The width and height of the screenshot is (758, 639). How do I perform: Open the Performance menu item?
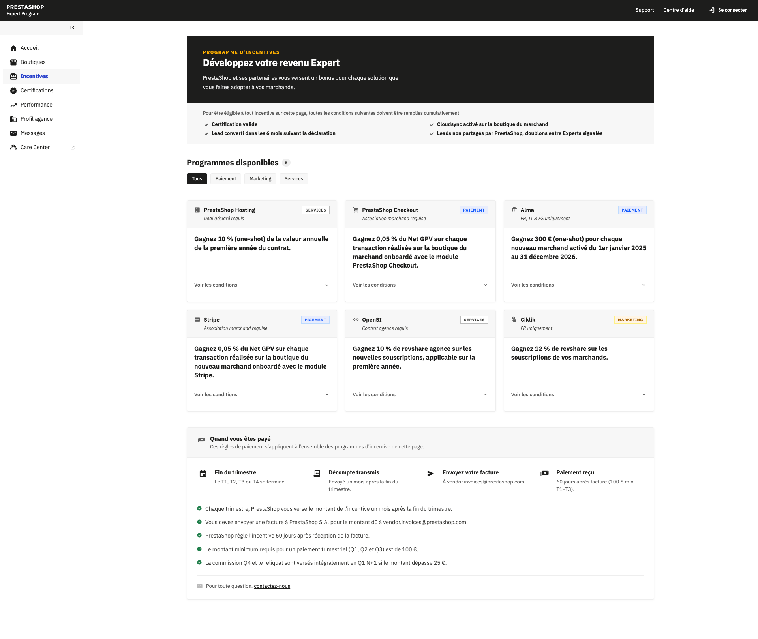tap(41, 105)
